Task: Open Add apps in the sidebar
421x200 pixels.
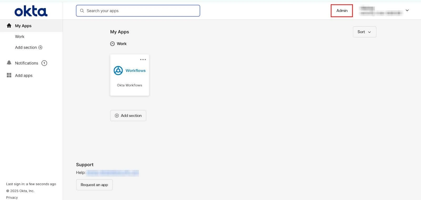Action: pos(24,76)
